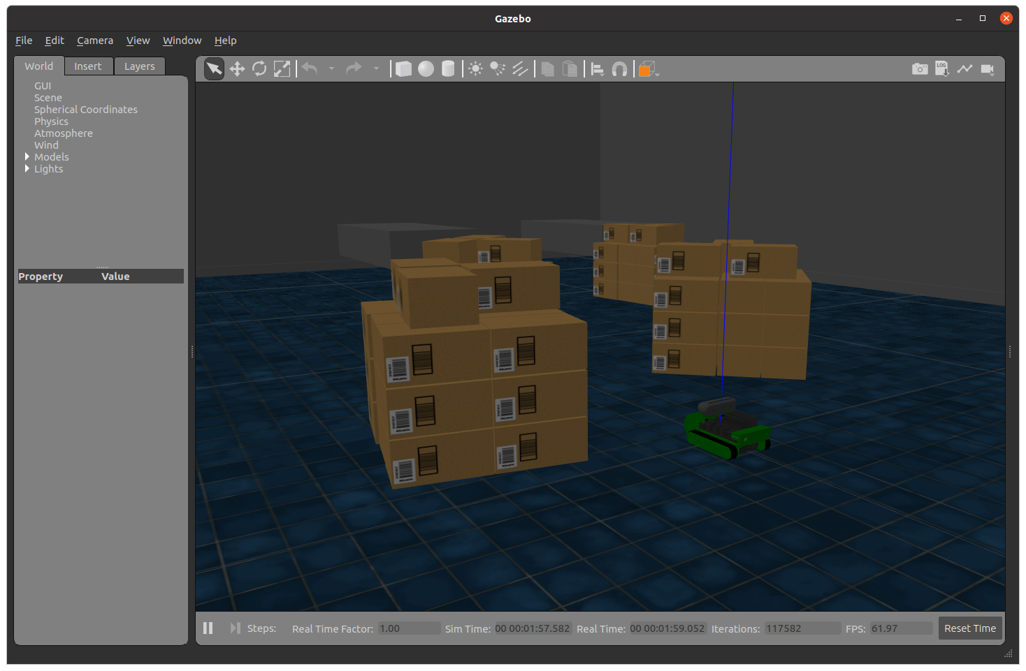Insert a sphere shape
Screen dimensions: 1026x671
(x=426, y=68)
